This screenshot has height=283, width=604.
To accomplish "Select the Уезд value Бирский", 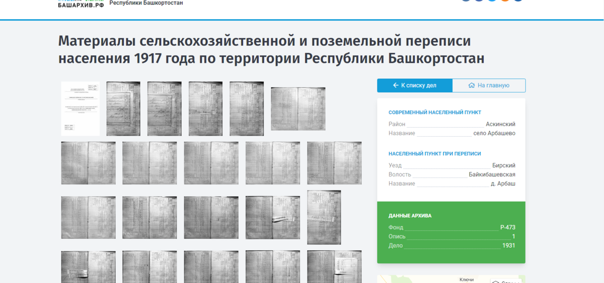I will click(x=504, y=165).
